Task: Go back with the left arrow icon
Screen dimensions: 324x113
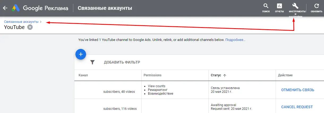Action: point(5,8)
